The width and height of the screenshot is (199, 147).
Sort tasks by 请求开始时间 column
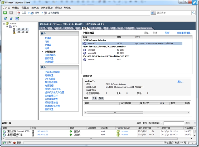[x=148, y=128]
